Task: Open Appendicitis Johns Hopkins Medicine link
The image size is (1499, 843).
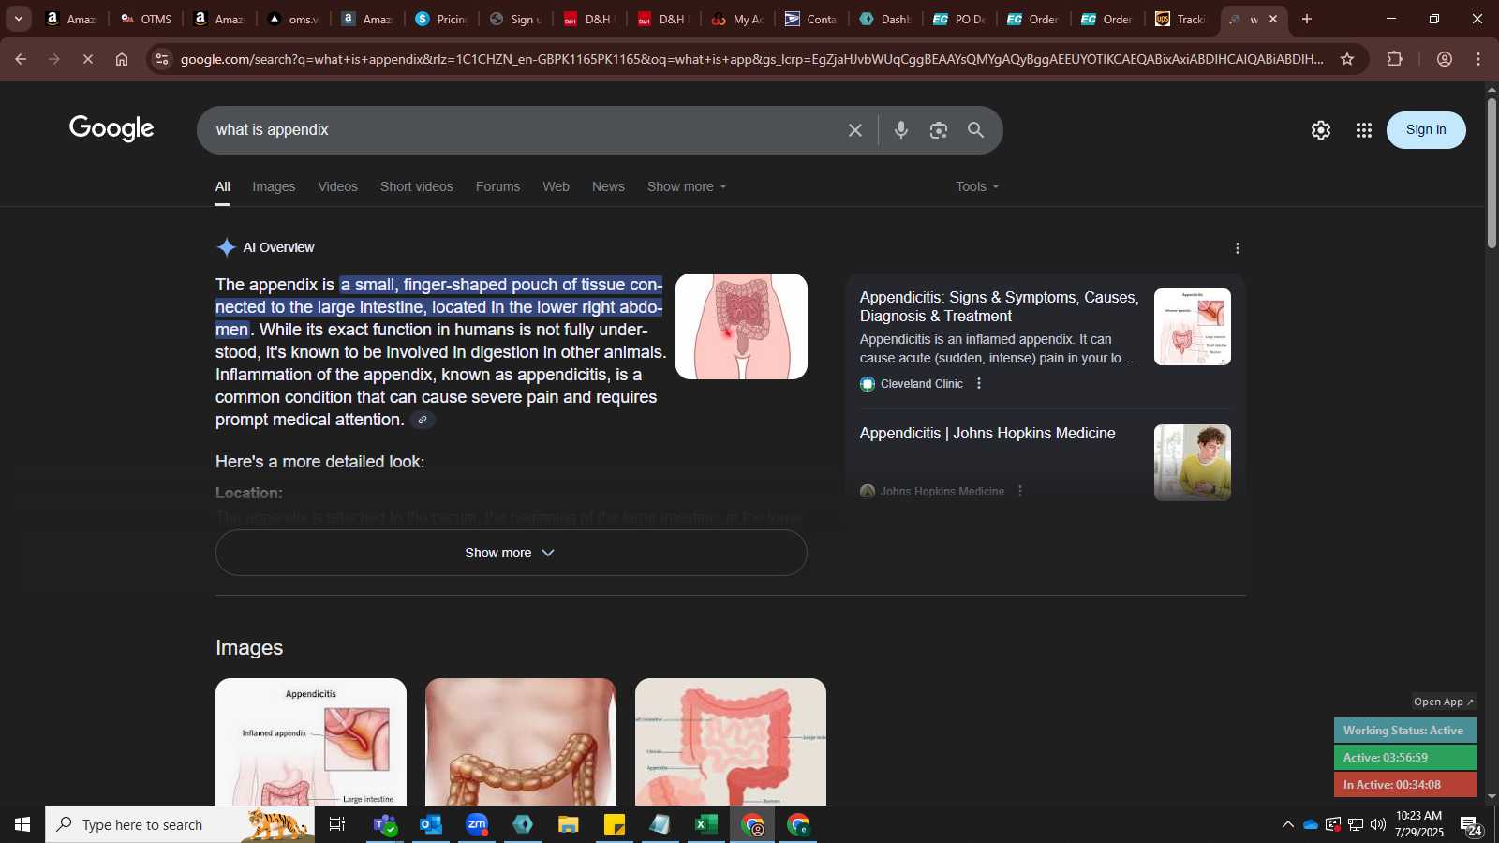Action: (x=987, y=433)
